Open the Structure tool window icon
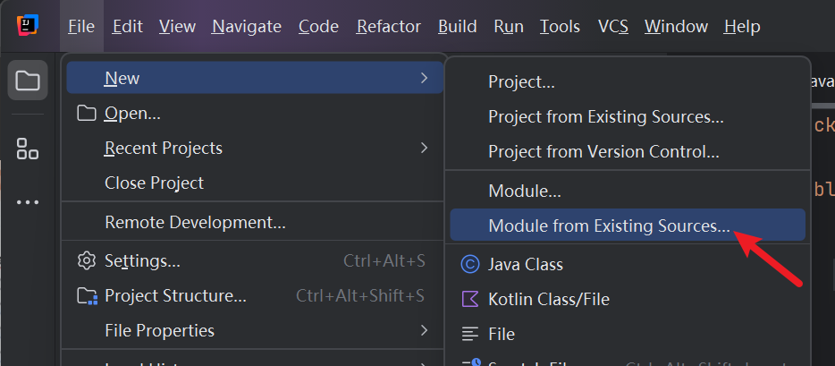Viewport: 835px width, 366px height. (x=28, y=149)
